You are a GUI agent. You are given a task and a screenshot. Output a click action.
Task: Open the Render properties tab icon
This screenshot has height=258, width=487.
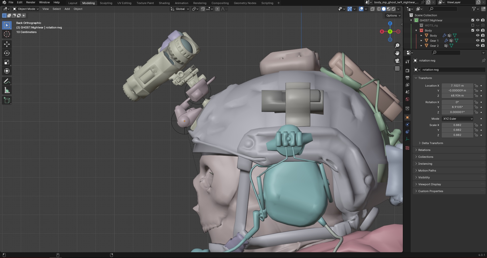coord(407,71)
